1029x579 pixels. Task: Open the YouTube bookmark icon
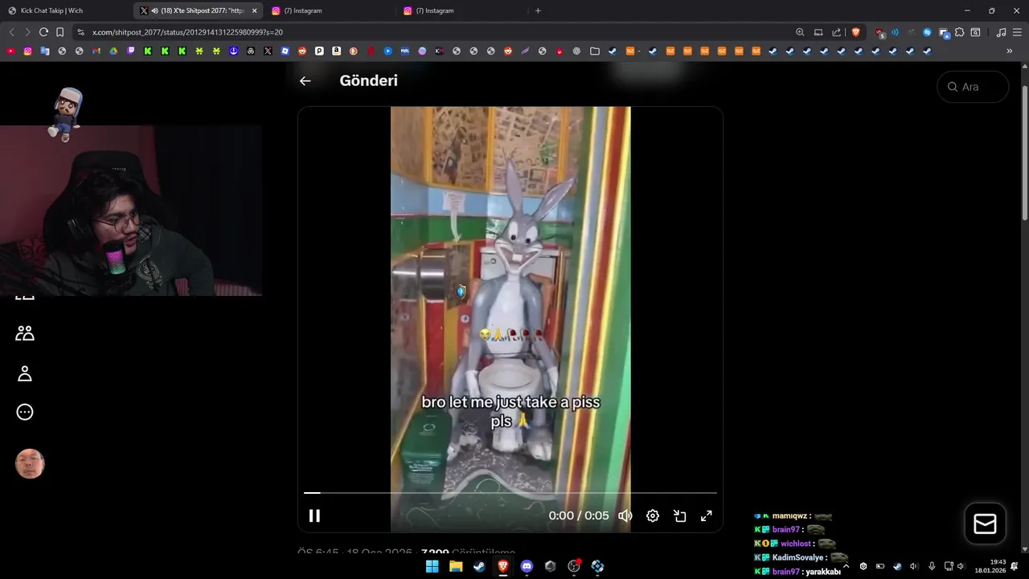10,51
